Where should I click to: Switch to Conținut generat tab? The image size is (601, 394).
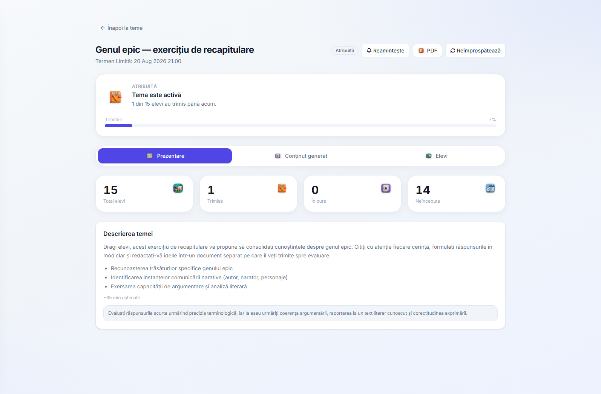(x=300, y=156)
